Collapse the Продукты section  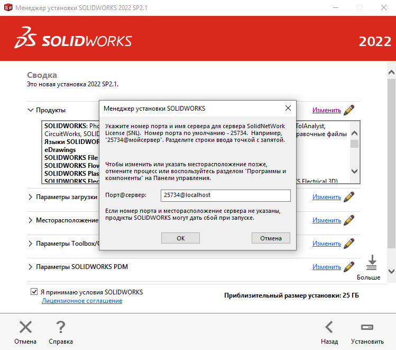31,110
